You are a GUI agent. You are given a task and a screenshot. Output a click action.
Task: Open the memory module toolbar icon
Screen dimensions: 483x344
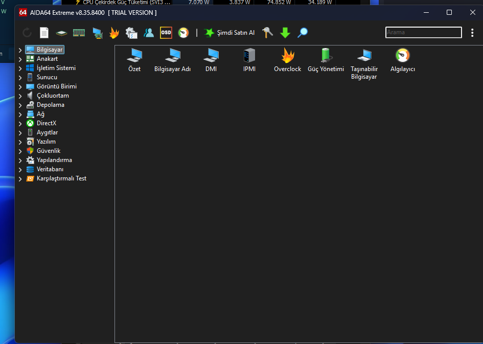[79, 33]
